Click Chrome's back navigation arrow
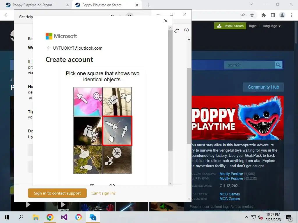This screenshot has height=223, width=298. coord(6,15)
